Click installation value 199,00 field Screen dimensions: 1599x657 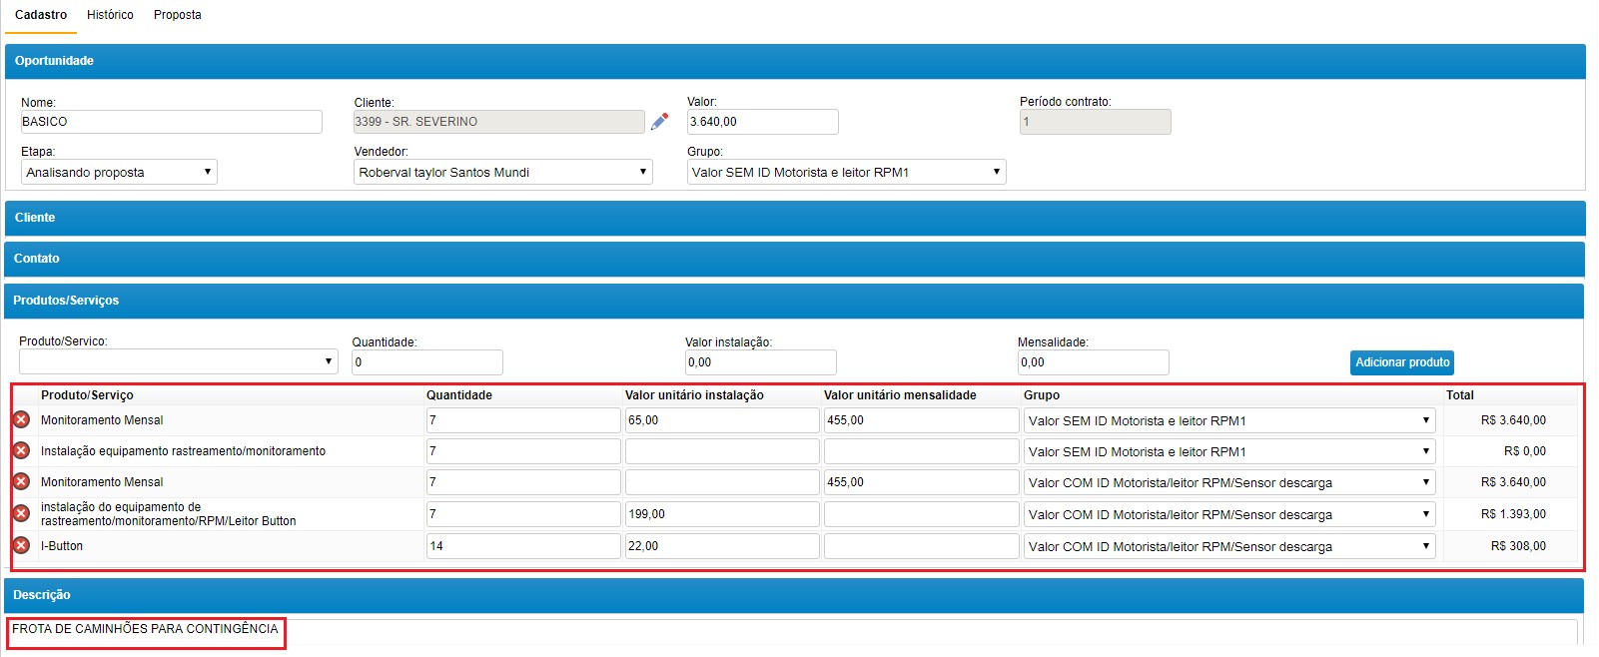(x=722, y=514)
